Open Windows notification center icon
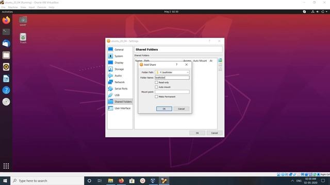The image size is (330, 185). (x=323, y=180)
